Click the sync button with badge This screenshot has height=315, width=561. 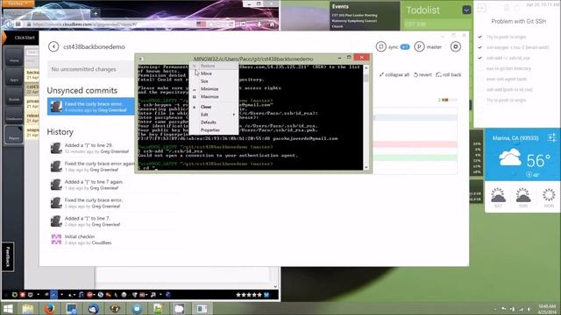tap(393, 46)
